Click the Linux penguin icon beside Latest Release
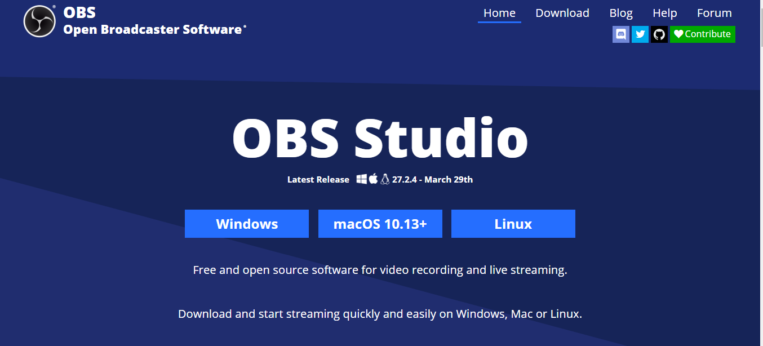The width and height of the screenshot is (763, 346). coord(385,179)
